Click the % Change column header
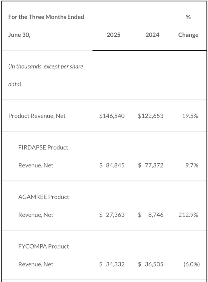The height and width of the screenshot is (282, 208). pyautogui.click(x=188, y=26)
